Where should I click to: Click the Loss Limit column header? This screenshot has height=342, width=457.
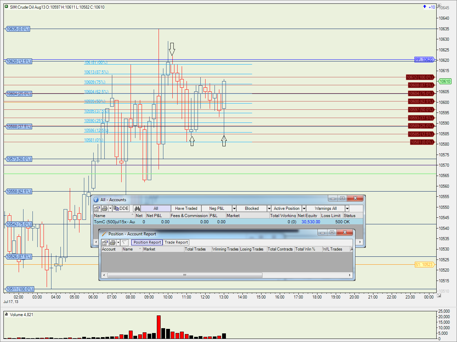(x=331, y=215)
